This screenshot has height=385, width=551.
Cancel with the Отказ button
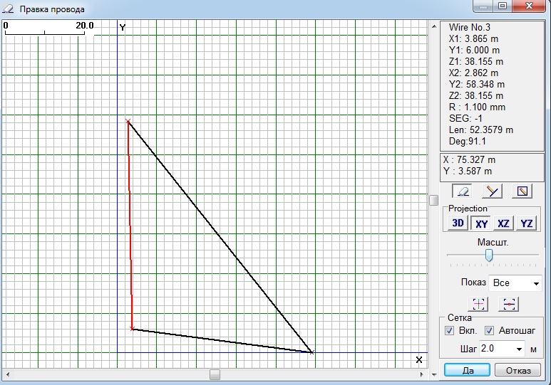pos(518,370)
